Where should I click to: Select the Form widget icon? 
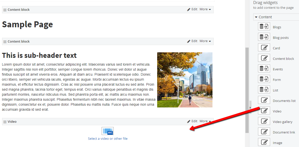click(264, 79)
